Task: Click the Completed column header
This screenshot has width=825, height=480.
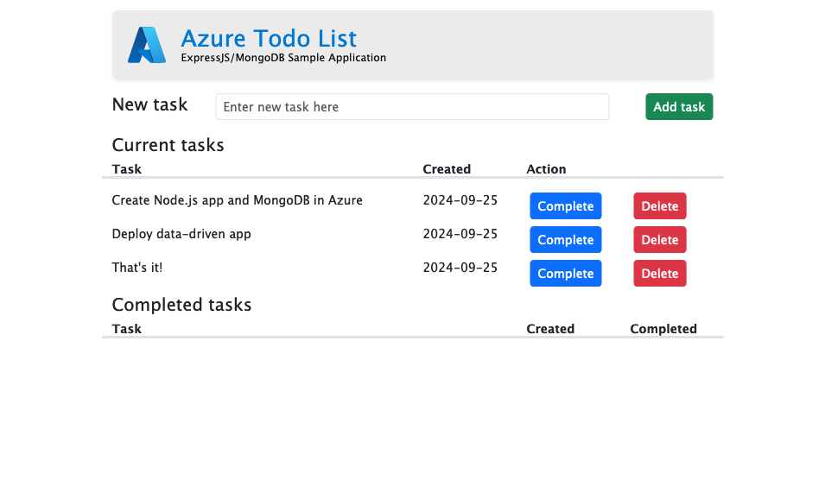Action: coord(663,329)
